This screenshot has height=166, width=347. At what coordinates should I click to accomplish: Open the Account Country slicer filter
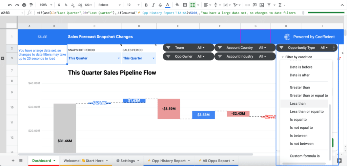[x=245, y=47]
